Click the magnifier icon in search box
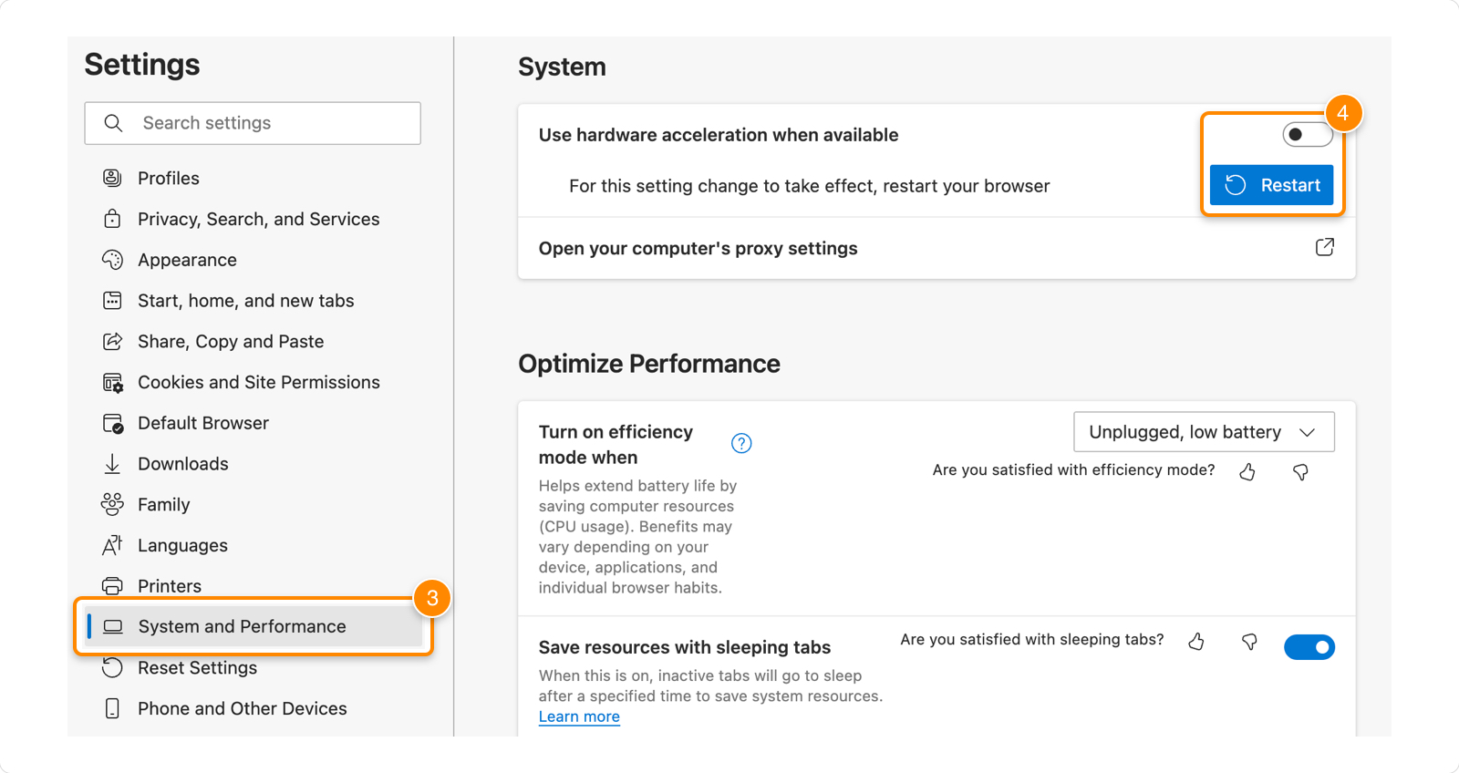 [113, 123]
